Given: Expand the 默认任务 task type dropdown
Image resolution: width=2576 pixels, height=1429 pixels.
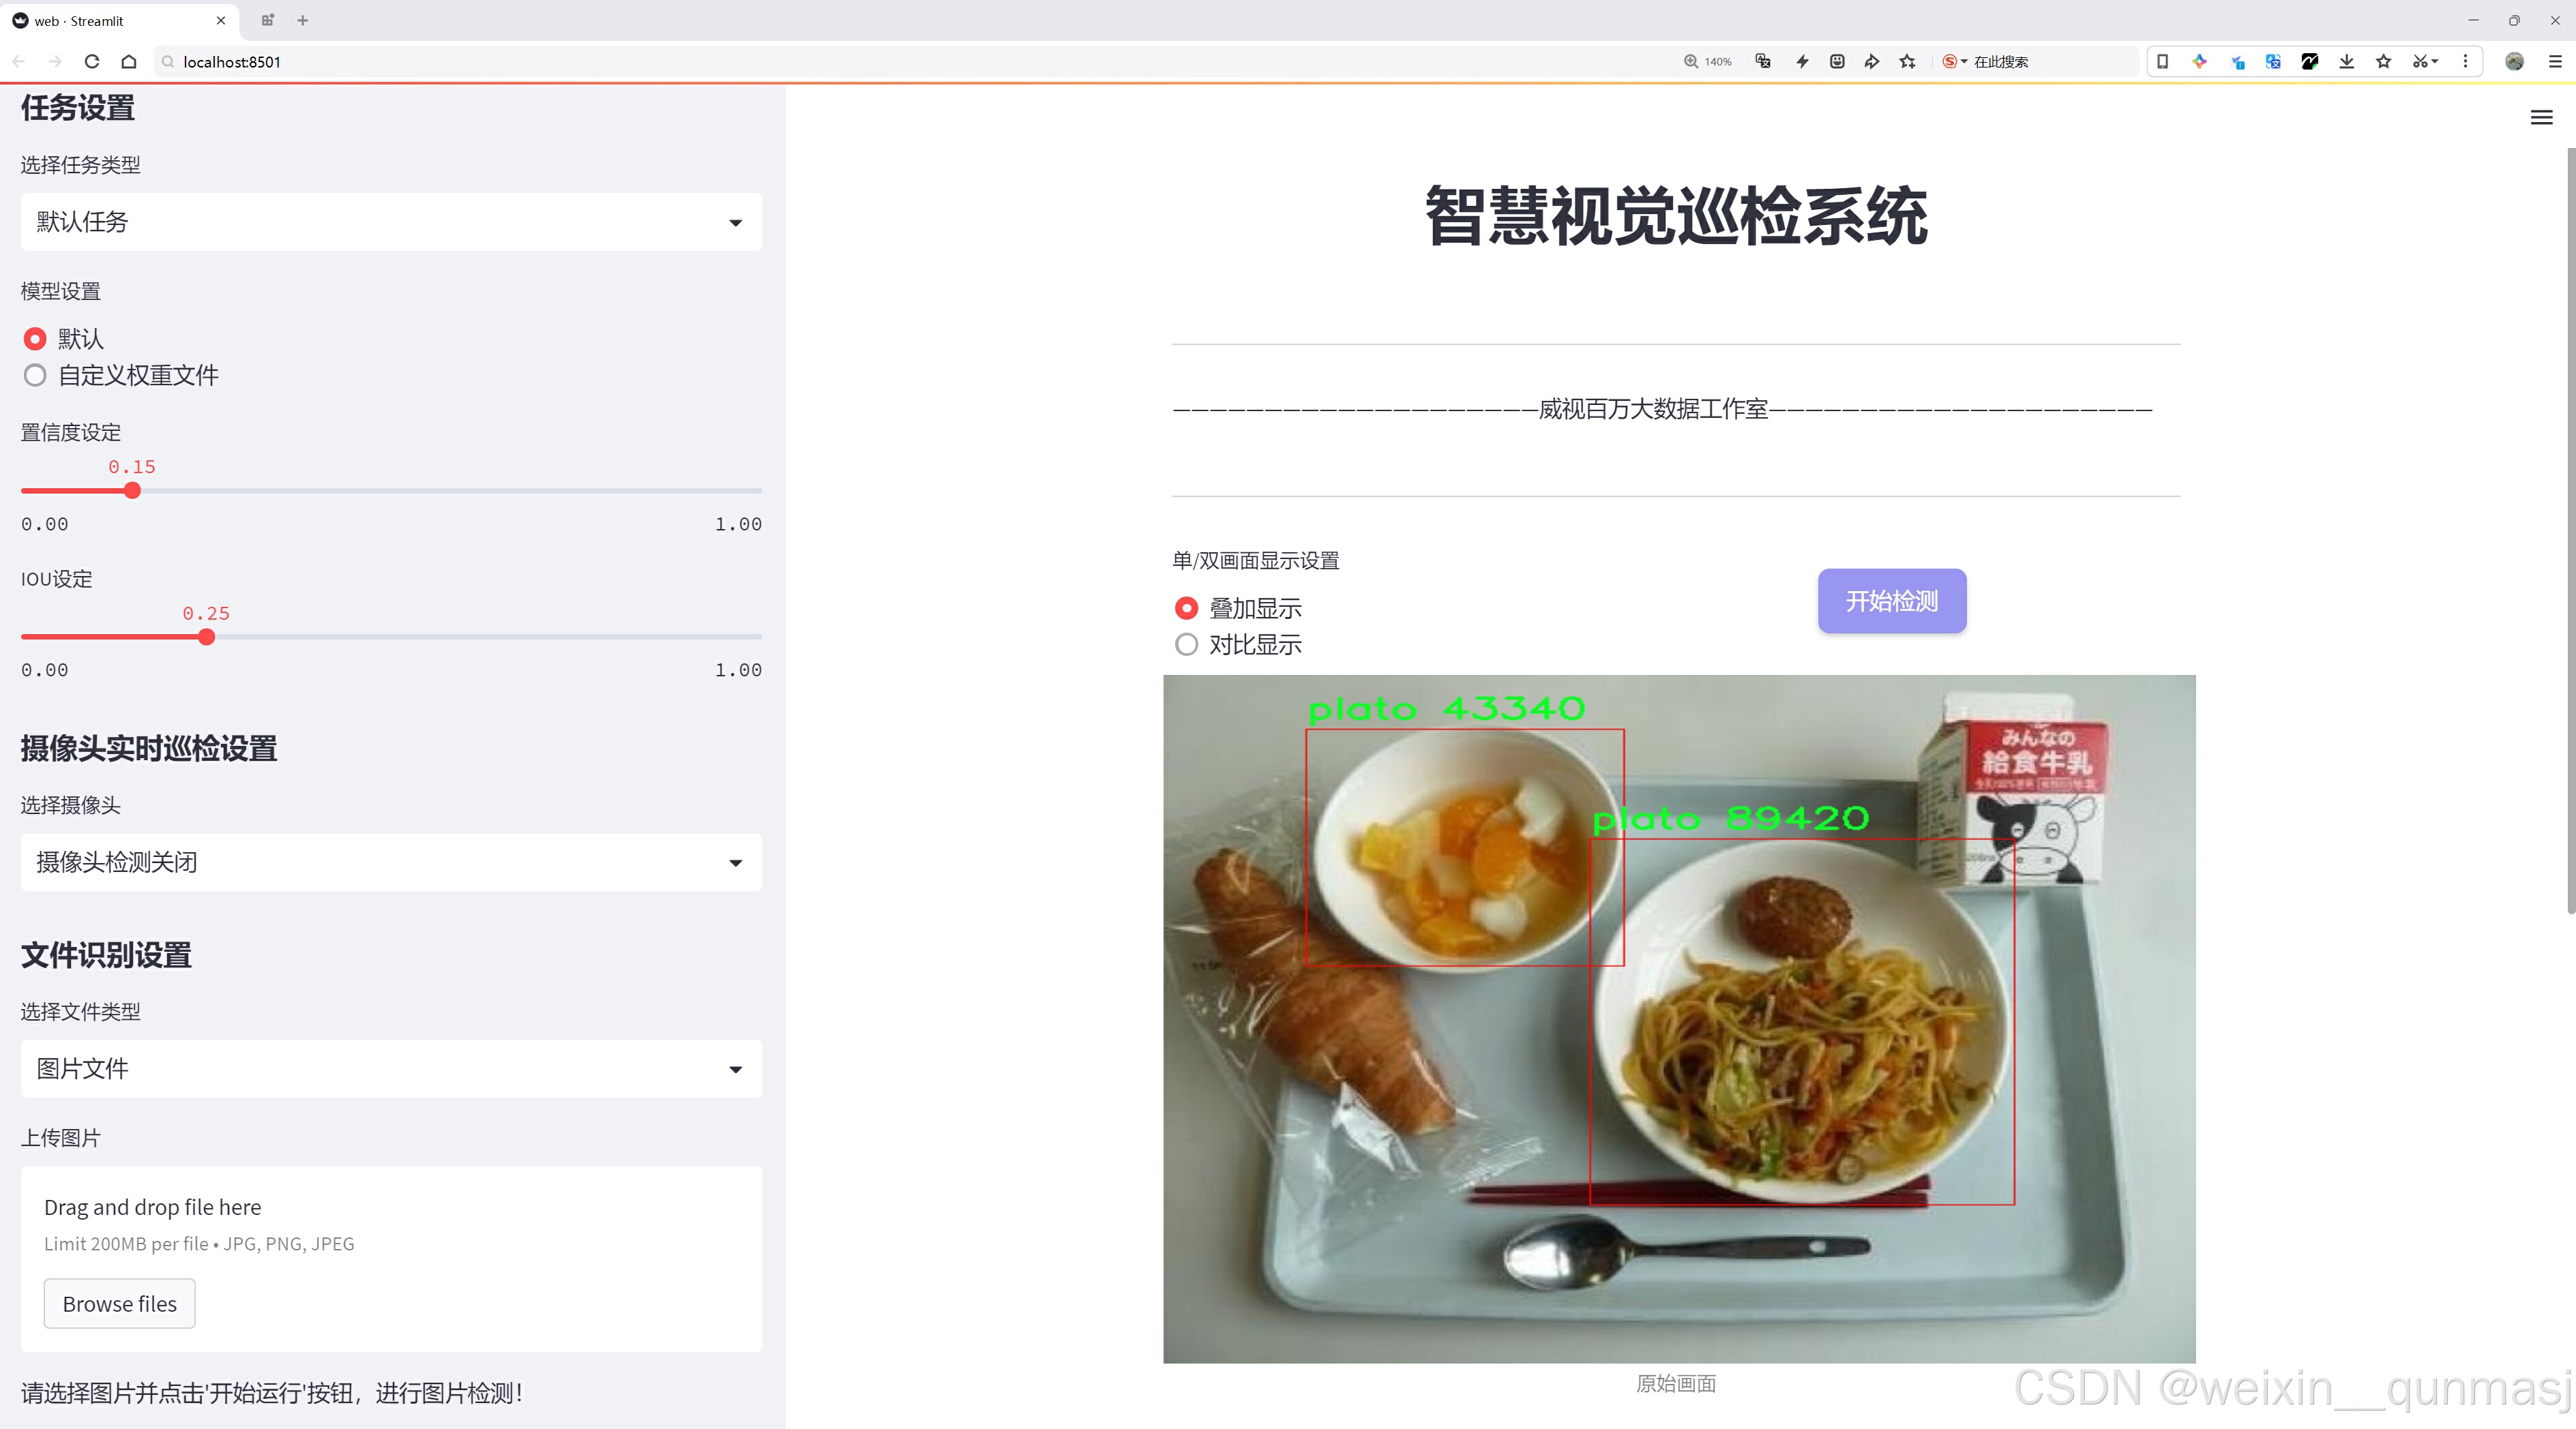Looking at the screenshot, I should 391,222.
